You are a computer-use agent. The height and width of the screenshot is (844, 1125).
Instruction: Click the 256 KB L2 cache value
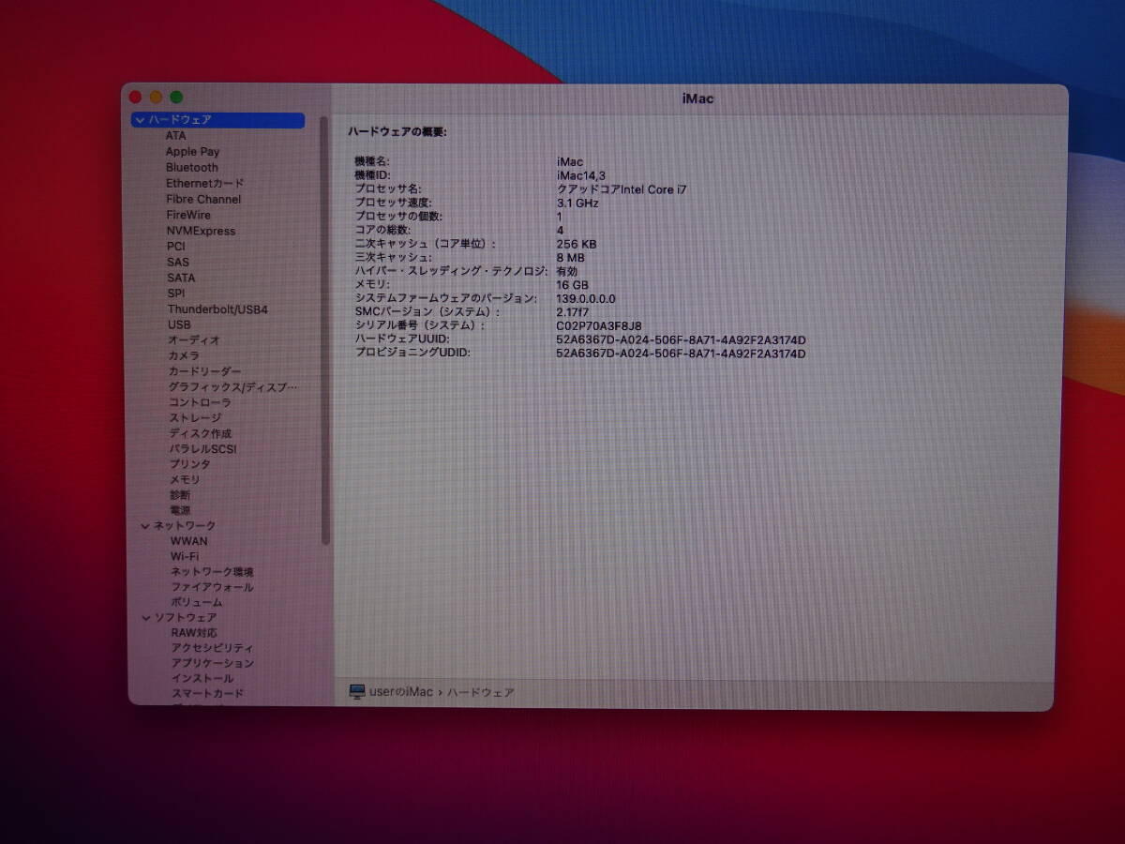pyautogui.click(x=576, y=244)
